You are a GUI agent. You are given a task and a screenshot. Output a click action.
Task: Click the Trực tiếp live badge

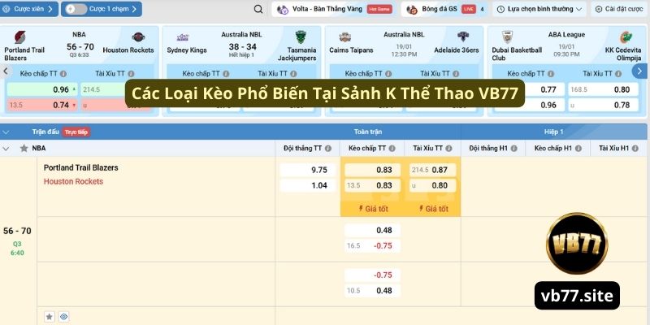[76, 132]
